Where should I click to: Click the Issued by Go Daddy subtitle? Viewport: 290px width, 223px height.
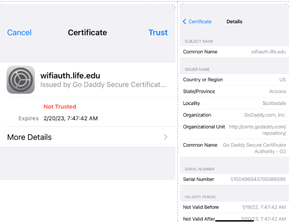click(103, 84)
